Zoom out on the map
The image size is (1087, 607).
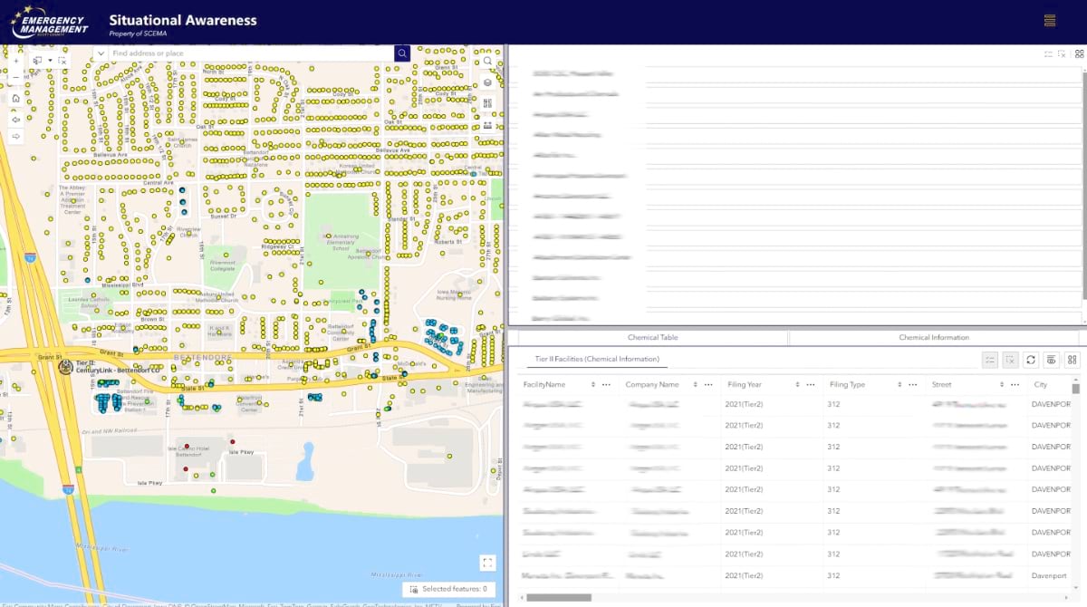(x=15, y=76)
